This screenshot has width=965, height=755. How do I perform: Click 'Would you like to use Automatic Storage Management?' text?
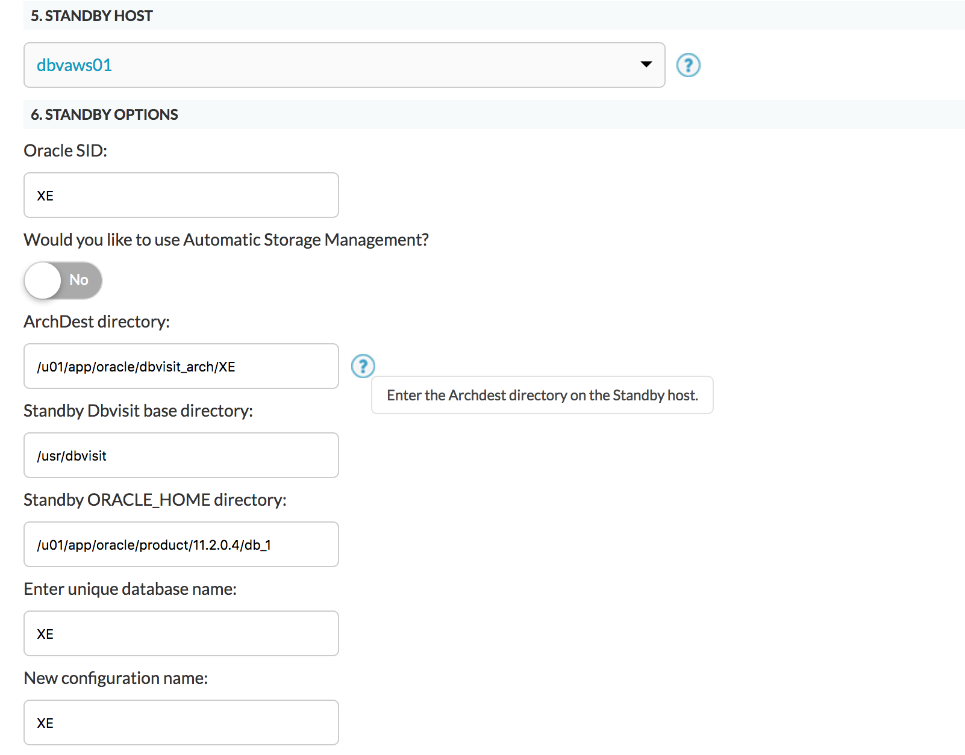(x=226, y=240)
